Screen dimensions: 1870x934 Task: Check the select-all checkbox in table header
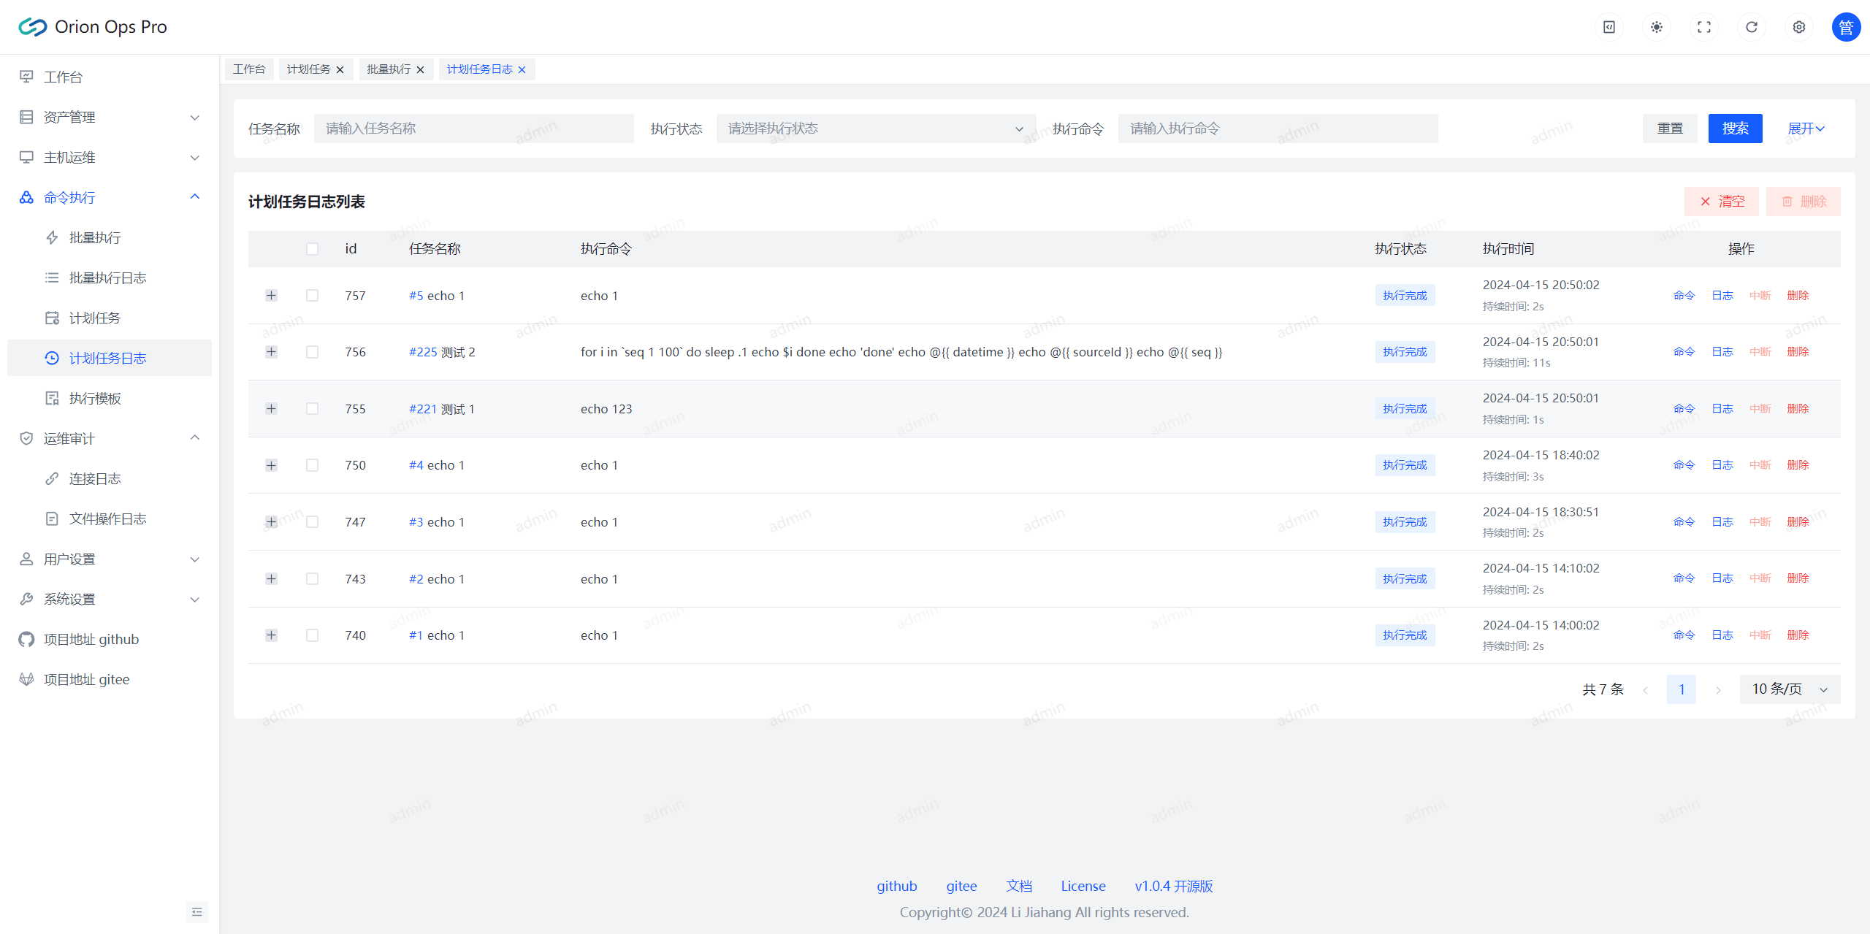point(312,249)
